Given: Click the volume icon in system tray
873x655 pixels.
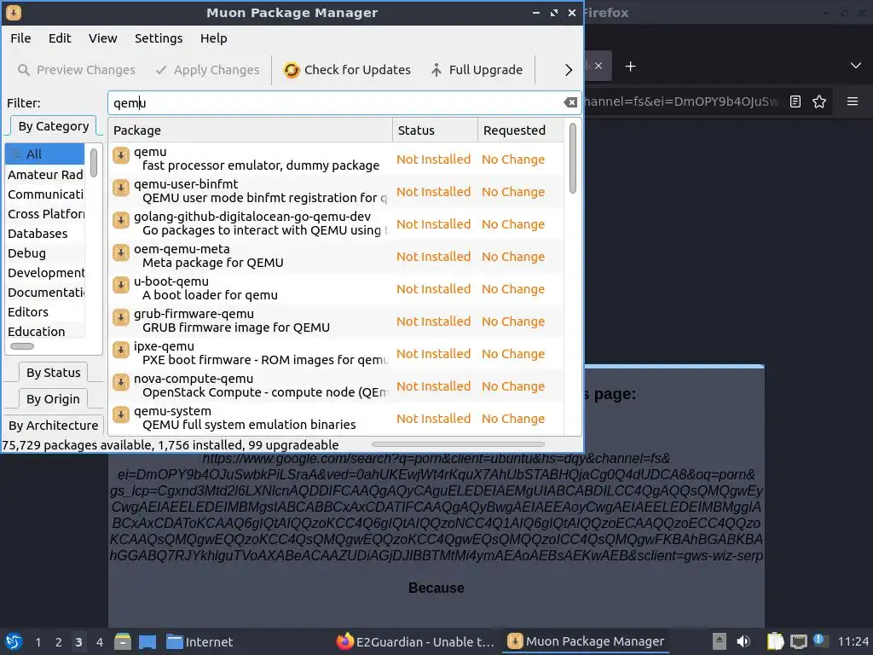Looking at the screenshot, I should pos(743,641).
